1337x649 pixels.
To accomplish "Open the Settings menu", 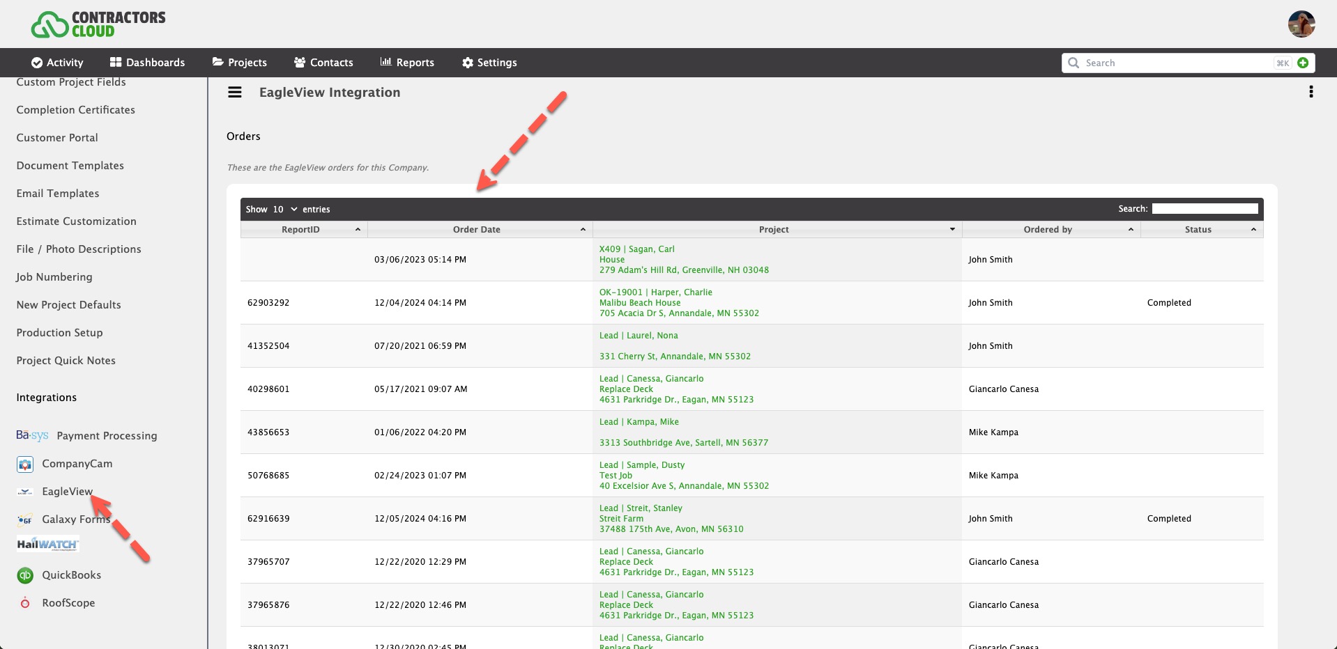I will click(489, 63).
